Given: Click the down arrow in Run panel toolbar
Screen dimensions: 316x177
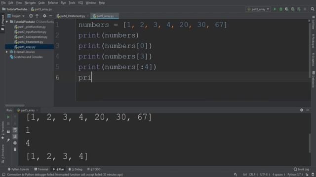Looking at the screenshot, I should 15,123.
